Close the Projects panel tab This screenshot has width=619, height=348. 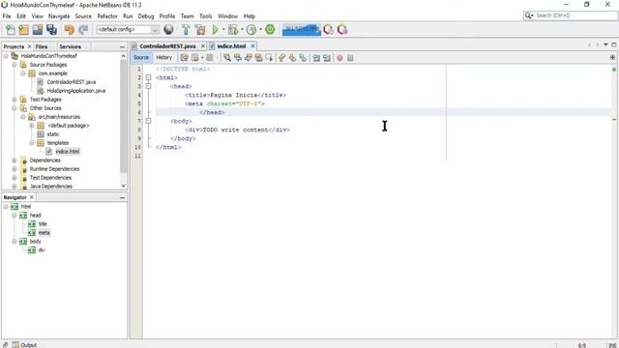[x=29, y=46]
